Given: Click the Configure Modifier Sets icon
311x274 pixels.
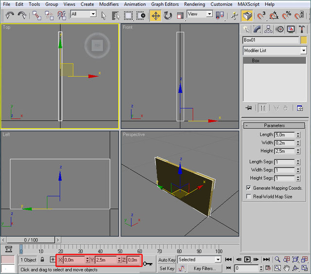Looking at the screenshot, I should point(300,108).
